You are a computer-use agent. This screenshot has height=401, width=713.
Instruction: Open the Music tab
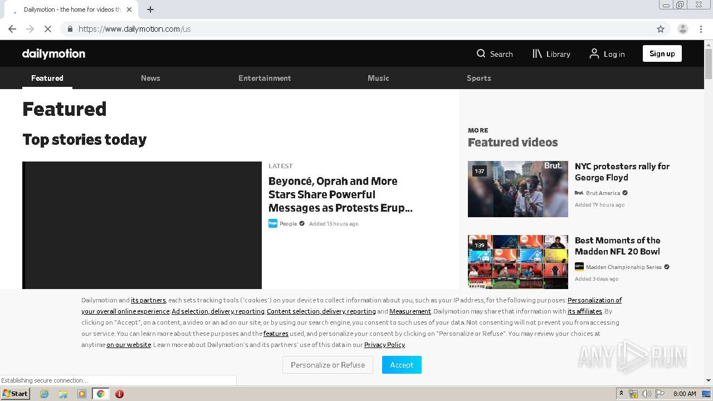[378, 78]
